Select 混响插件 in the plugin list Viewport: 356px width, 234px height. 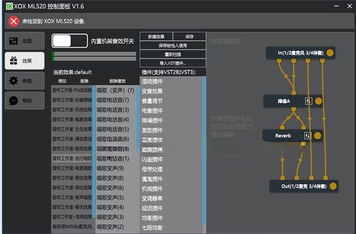[x=171, y=82]
